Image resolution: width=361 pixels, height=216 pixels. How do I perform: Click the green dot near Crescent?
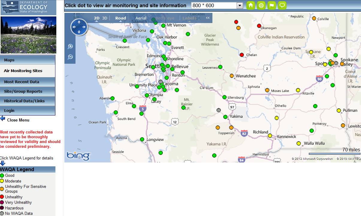tap(125, 41)
